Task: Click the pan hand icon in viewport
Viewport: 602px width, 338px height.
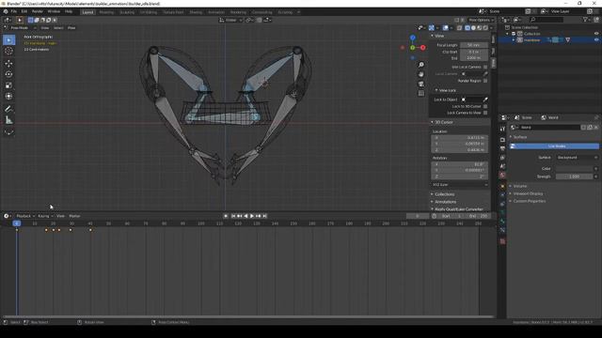Action: tap(421, 74)
